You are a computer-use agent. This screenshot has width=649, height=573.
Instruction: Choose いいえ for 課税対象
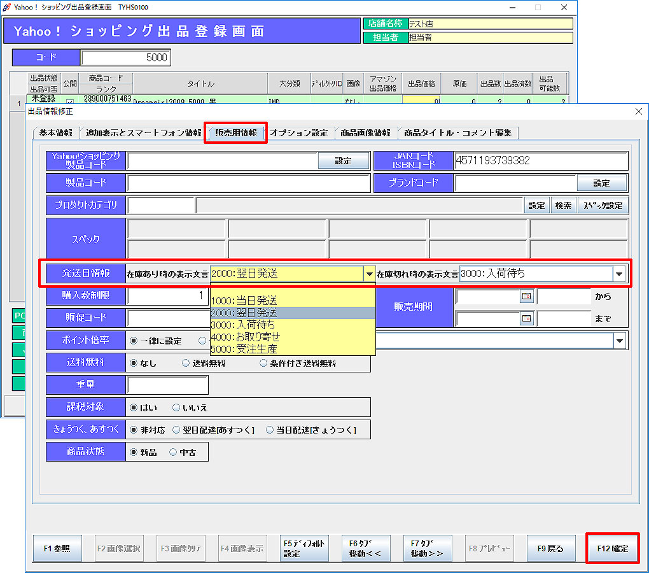(x=176, y=407)
